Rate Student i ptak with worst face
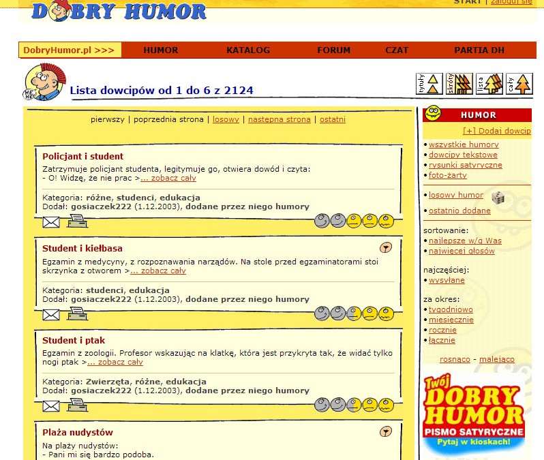The image size is (544, 460). (386, 405)
